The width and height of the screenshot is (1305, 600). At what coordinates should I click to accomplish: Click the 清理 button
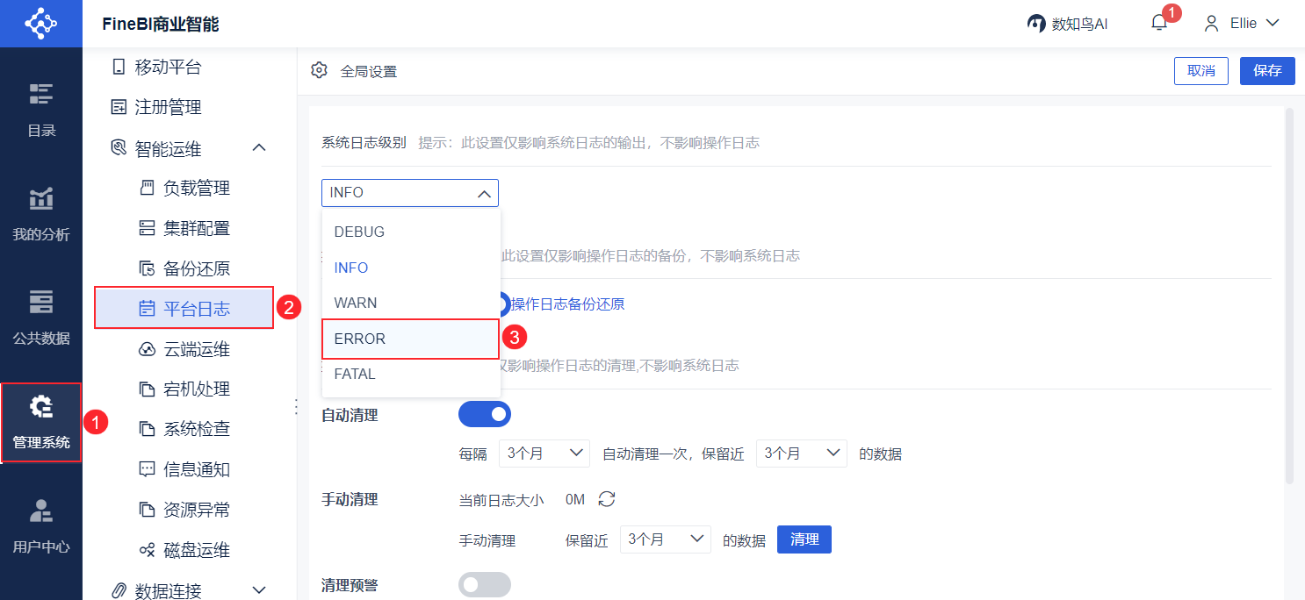(804, 539)
